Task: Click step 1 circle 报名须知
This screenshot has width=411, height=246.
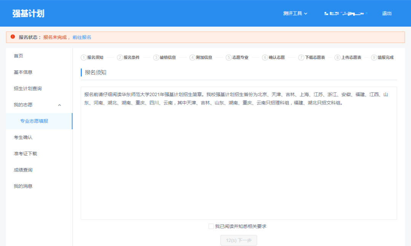Action: [84, 57]
